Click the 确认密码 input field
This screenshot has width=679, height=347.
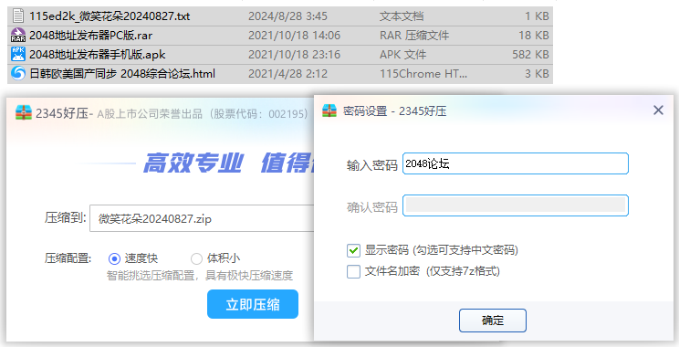pyautogui.click(x=516, y=205)
